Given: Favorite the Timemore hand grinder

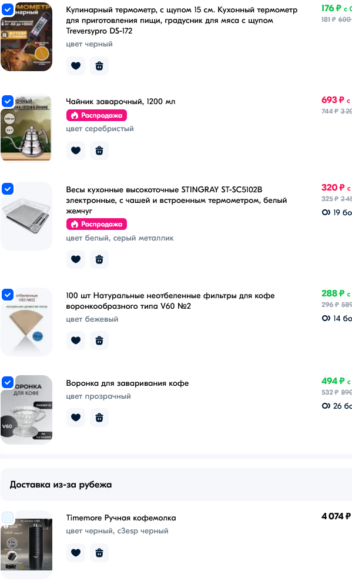Looking at the screenshot, I should click(x=75, y=552).
